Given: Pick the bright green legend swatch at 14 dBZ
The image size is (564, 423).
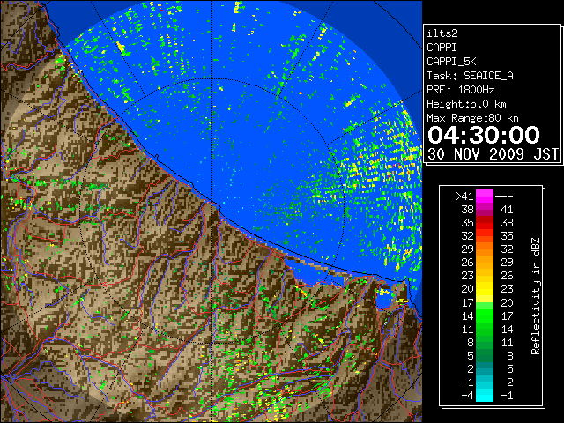Looking at the screenshot, I should pyautogui.click(x=485, y=315).
